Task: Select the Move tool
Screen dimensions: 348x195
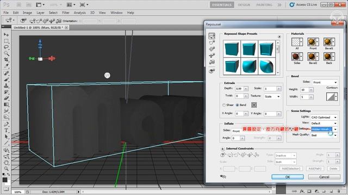Action: [6, 35]
